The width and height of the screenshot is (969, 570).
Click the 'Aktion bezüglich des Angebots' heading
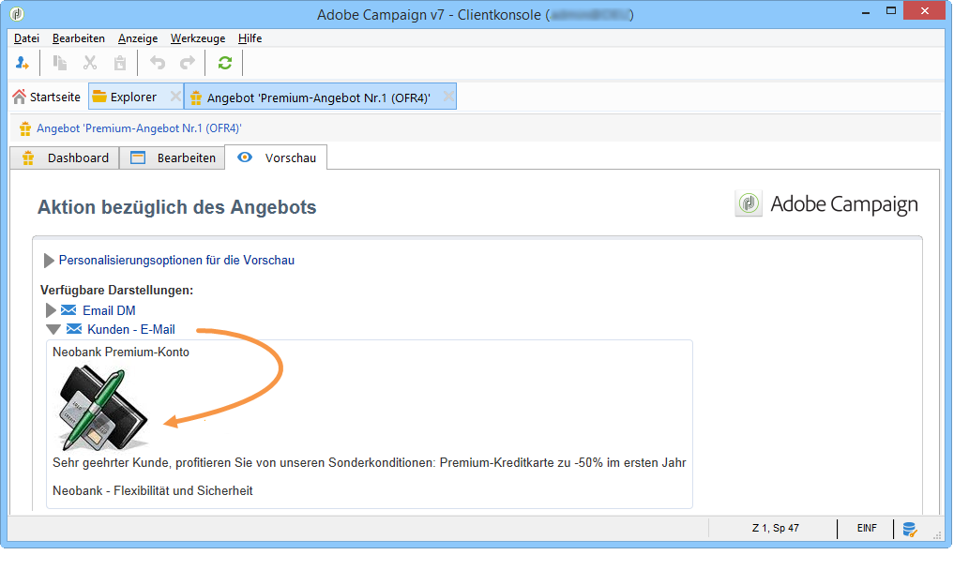[176, 207]
